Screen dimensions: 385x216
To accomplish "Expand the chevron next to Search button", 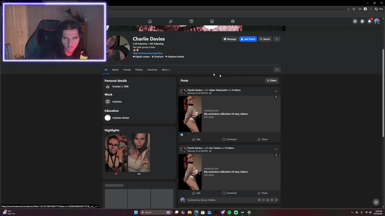I will [x=277, y=39].
